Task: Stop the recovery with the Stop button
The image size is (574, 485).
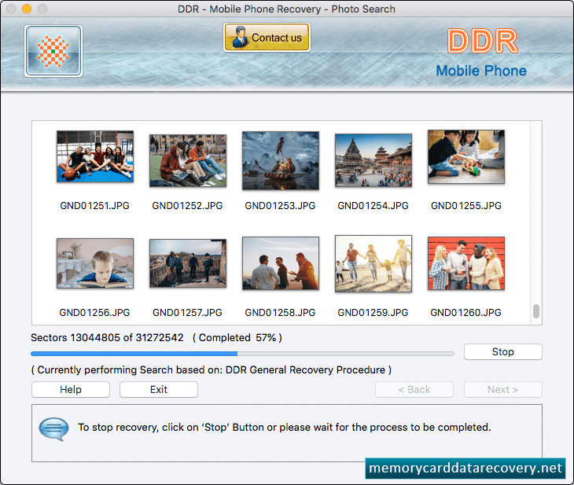Action: coord(503,351)
